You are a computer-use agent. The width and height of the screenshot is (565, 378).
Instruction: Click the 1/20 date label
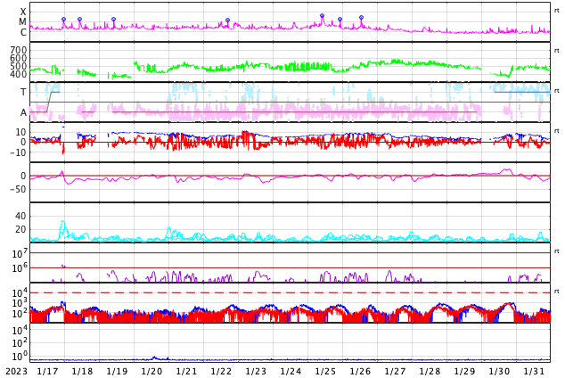click(x=151, y=371)
